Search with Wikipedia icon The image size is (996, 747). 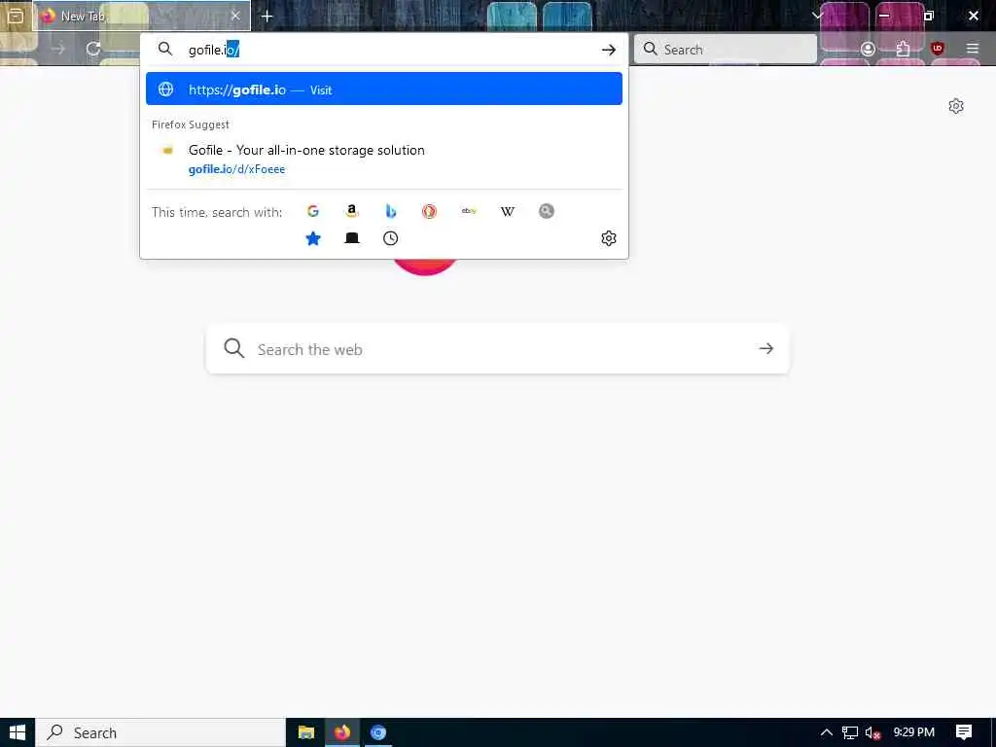click(508, 211)
